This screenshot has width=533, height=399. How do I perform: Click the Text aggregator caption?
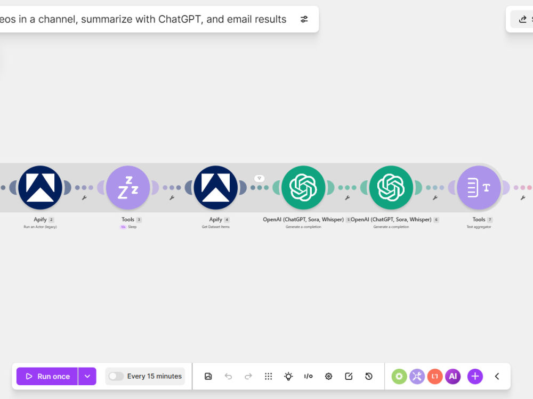click(x=479, y=227)
